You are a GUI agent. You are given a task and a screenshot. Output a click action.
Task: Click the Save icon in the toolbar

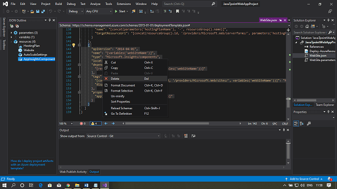tap(37, 11)
